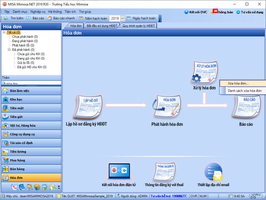Open Tài sản cố định module
This screenshot has width=266, height=200.
click(31, 143)
